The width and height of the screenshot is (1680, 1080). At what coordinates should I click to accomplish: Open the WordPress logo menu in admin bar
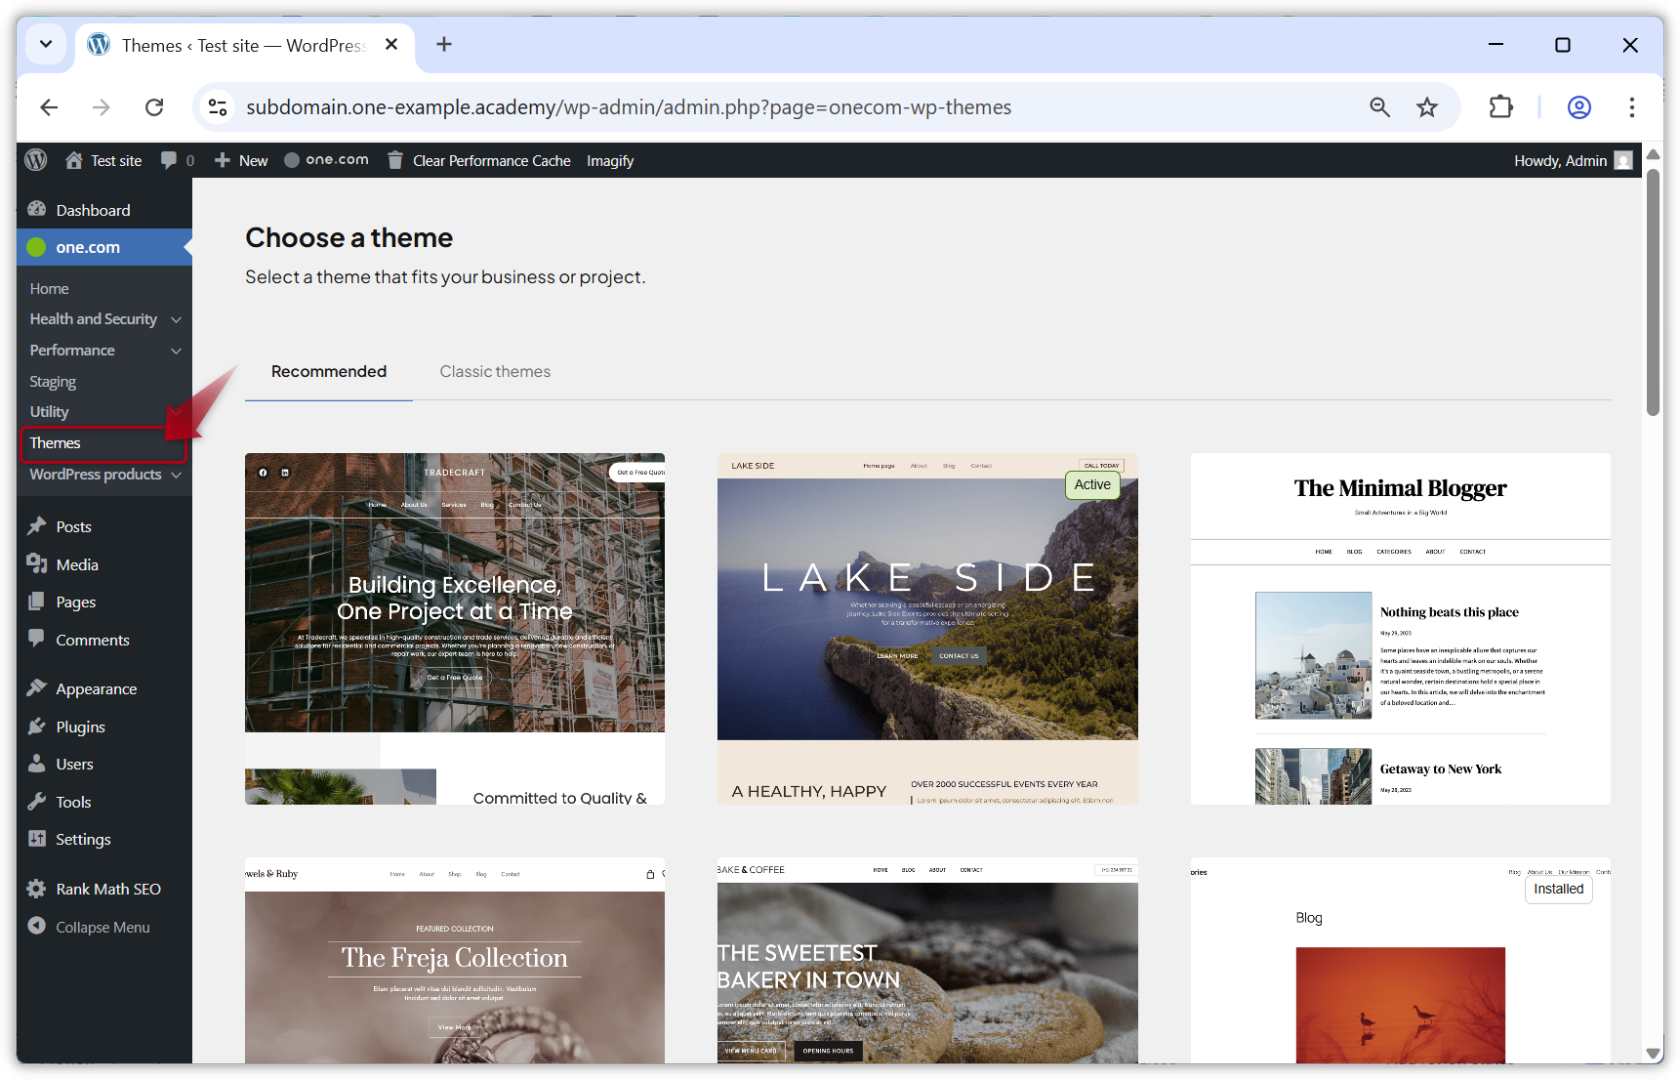coord(35,159)
